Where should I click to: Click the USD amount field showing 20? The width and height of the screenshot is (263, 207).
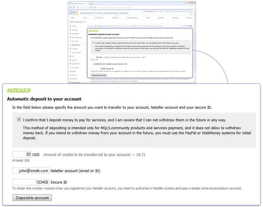point(22,154)
